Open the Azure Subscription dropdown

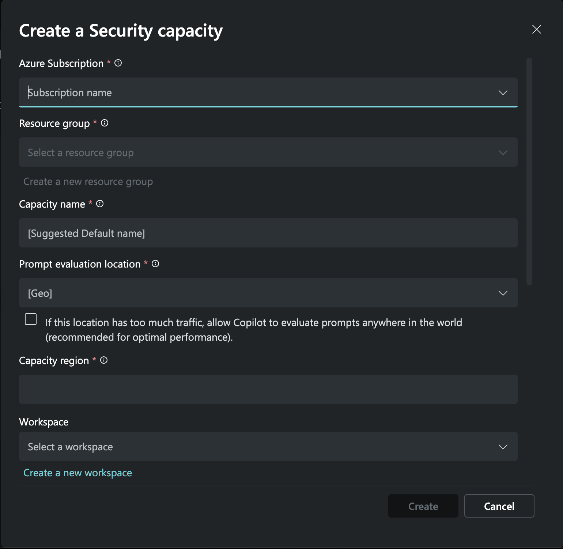click(503, 92)
